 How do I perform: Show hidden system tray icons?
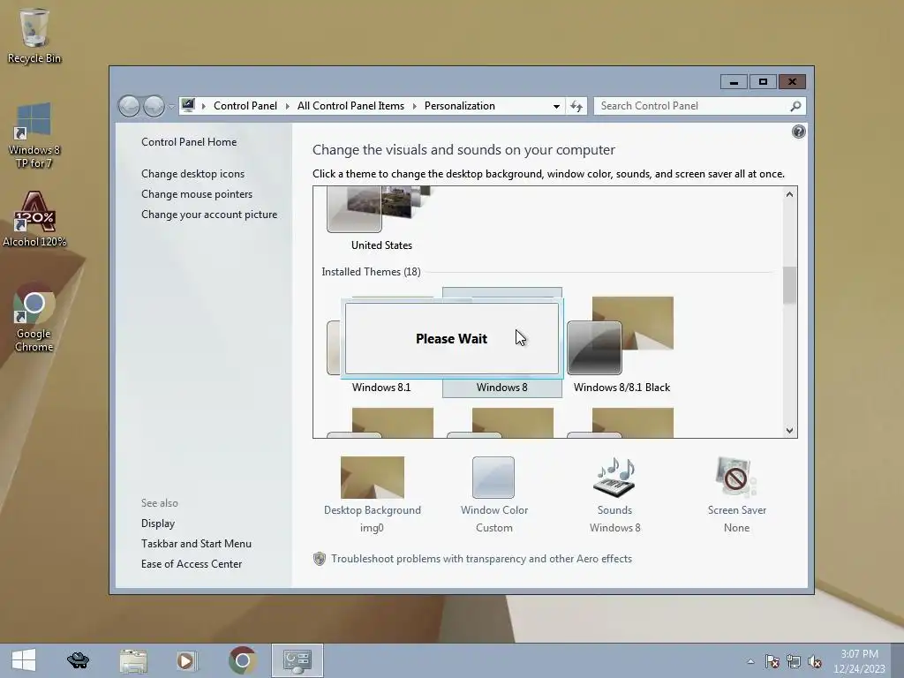coord(750,661)
